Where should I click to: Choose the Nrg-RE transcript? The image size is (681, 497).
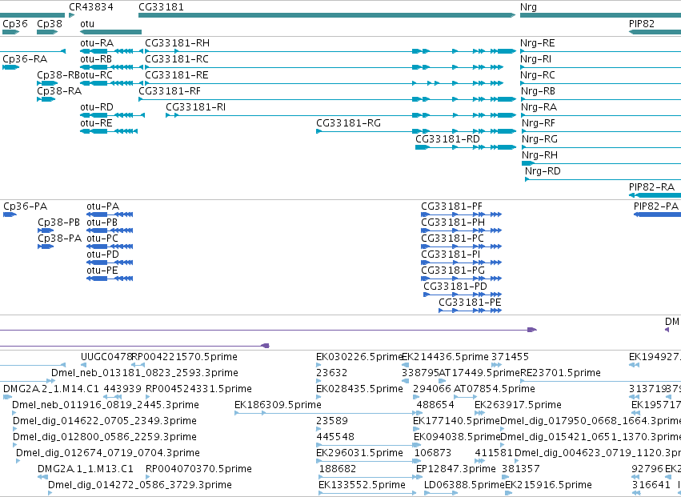pos(601,51)
